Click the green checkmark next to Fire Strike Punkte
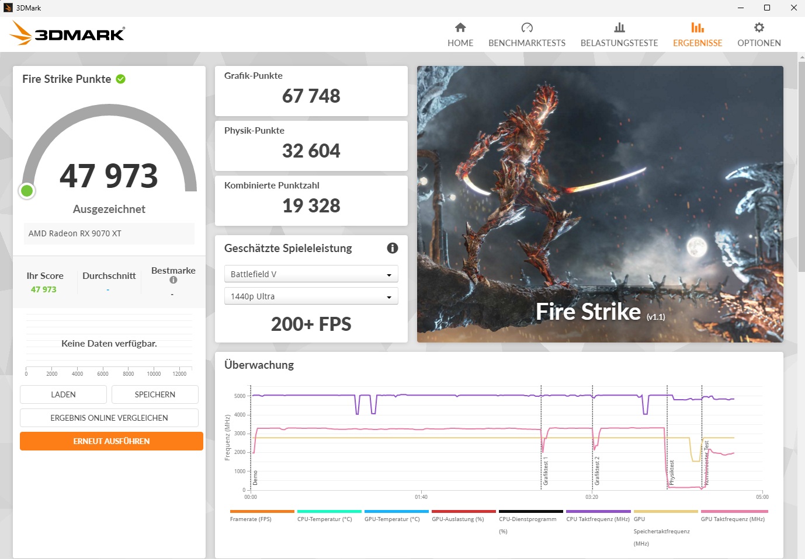This screenshot has width=805, height=559. tap(121, 79)
